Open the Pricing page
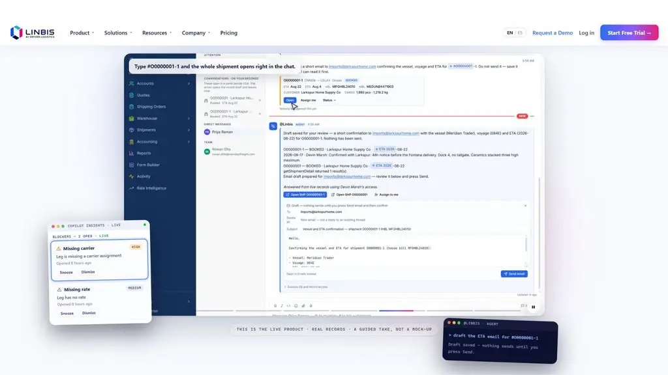Viewport: 668px width, 375px height. (x=229, y=33)
